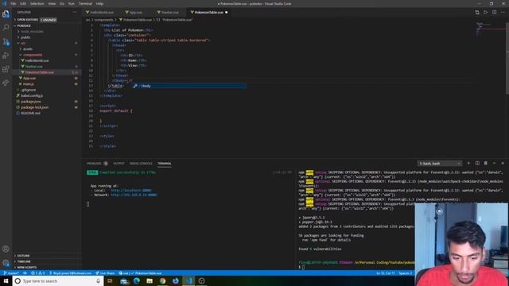Viewport: 509px width, 286px height.
Task: Add a new terminal with plus icon
Action: [x=468, y=164]
